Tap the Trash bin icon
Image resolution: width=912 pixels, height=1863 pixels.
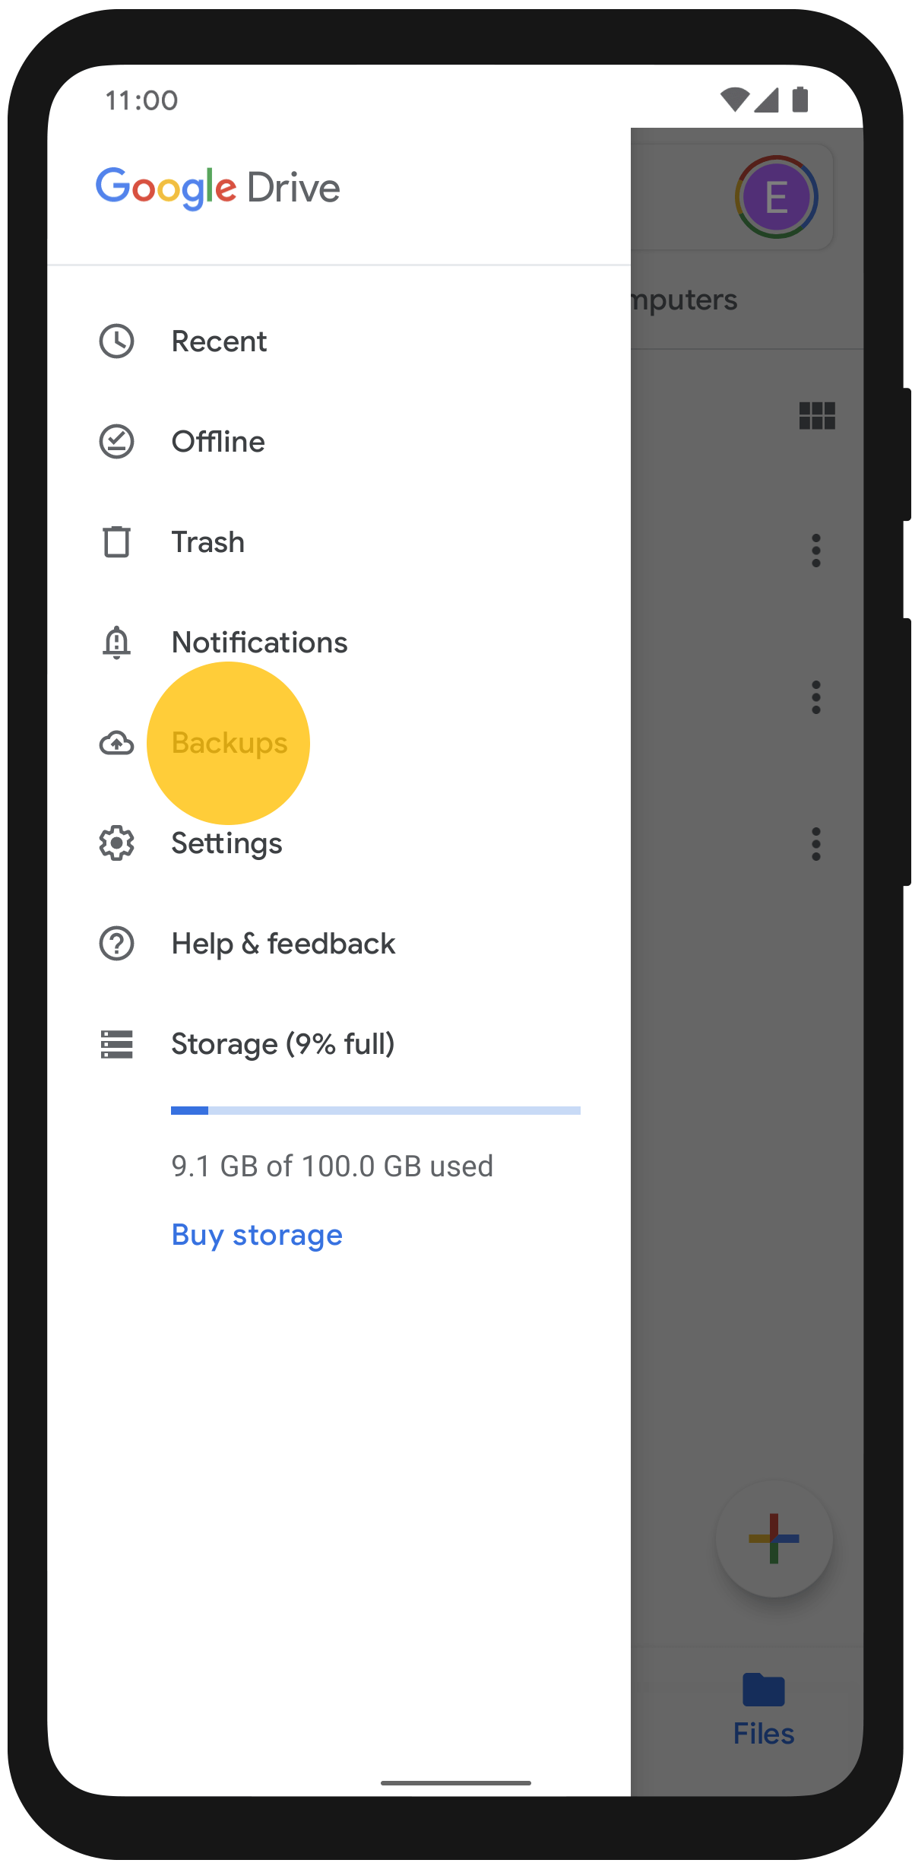116,542
